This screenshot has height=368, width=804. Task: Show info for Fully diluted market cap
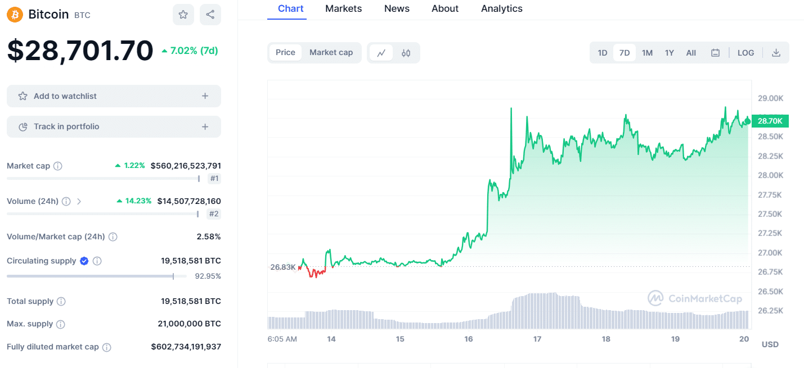pos(107,347)
